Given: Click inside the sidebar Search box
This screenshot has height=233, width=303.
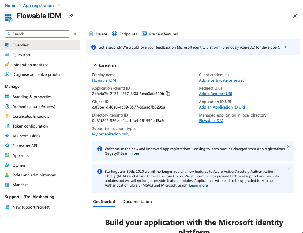Looking at the screenshot, I should [x=37, y=34].
